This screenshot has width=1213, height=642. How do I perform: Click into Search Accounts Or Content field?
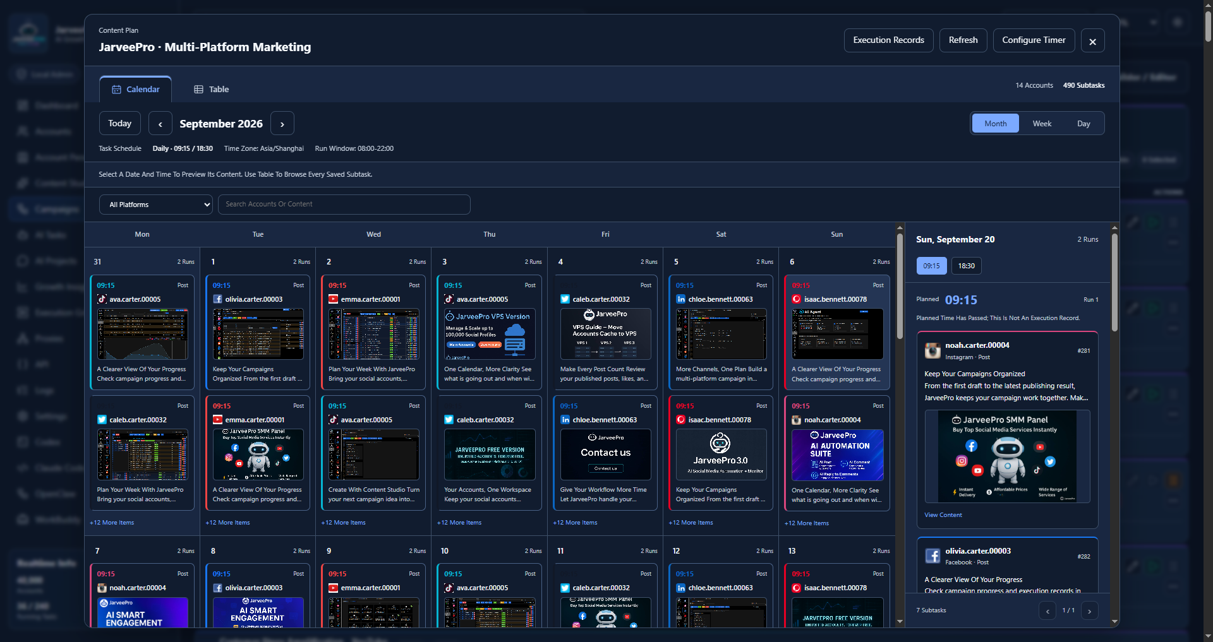(344, 205)
